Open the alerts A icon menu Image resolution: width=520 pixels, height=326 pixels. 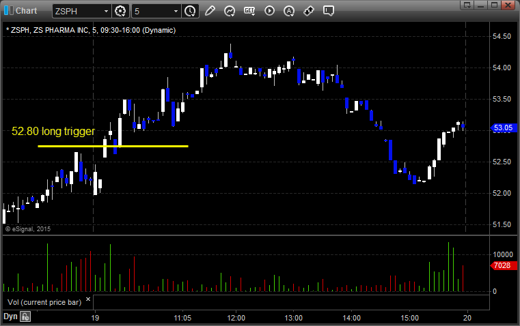point(289,11)
